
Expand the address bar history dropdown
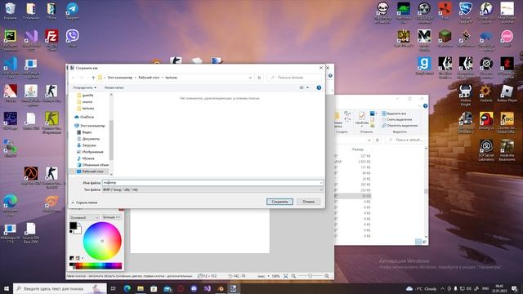pyautogui.click(x=250, y=78)
